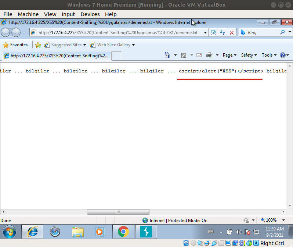Image resolution: width=293 pixels, height=247 pixels.
Task: Click the magnifier search icon in Bing box
Action: click(283, 32)
